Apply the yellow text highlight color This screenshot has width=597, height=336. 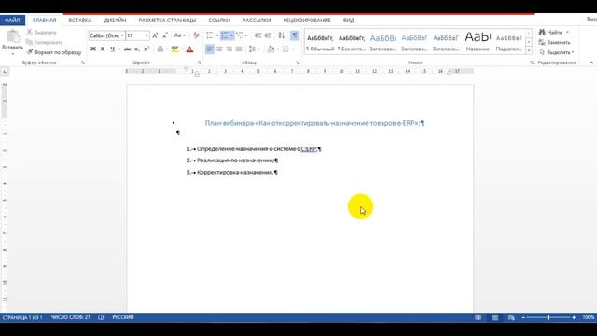tap(174, 49)
